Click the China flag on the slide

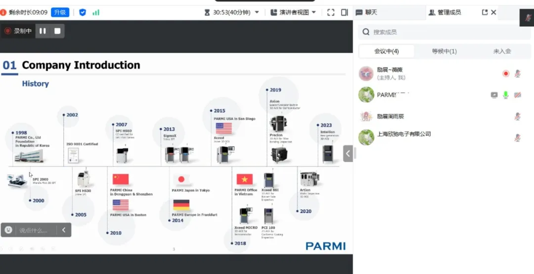point(121,179)
